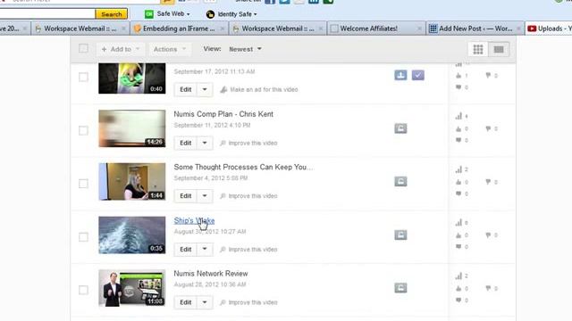Open the Numis Network Review thumbnail
The image size is (572, 321).
132,288
